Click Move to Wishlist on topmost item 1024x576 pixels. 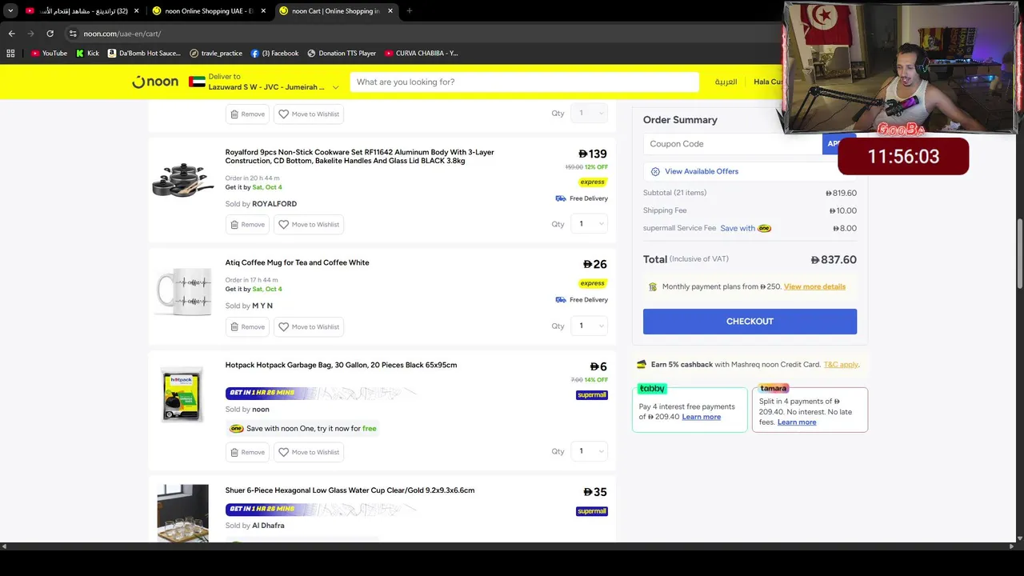pyautogui.click(x=309, y=114)
